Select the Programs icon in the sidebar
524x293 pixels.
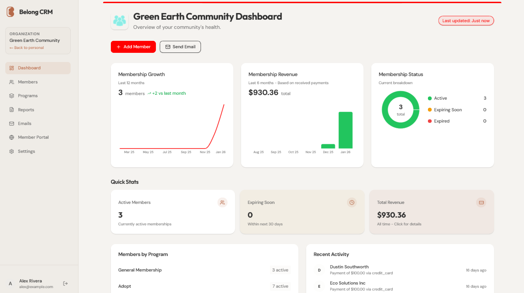11,95
